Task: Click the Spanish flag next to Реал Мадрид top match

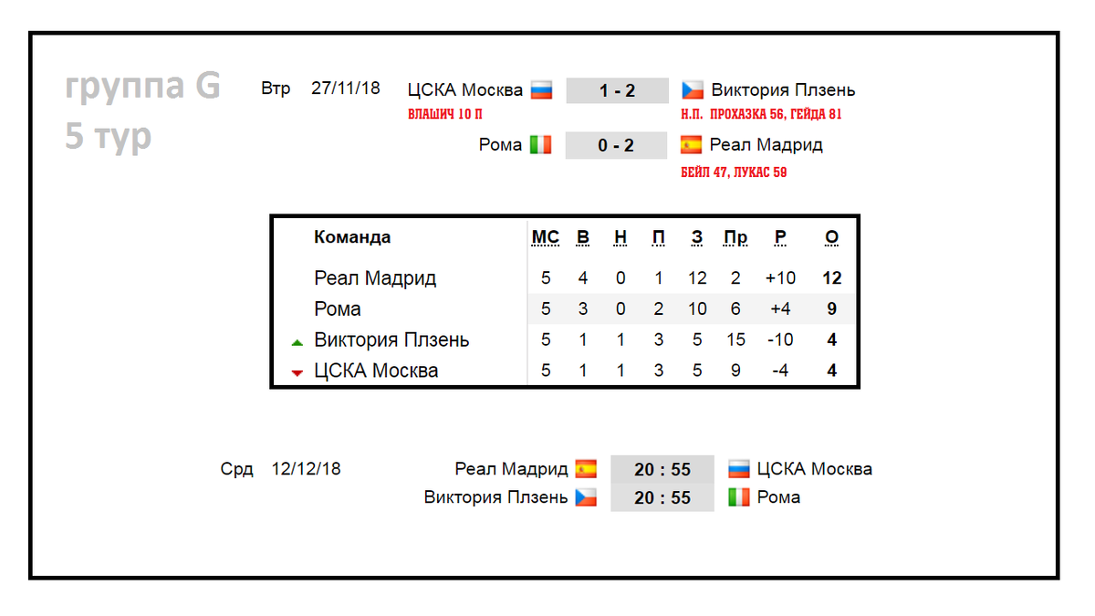Action: [692, 144]
